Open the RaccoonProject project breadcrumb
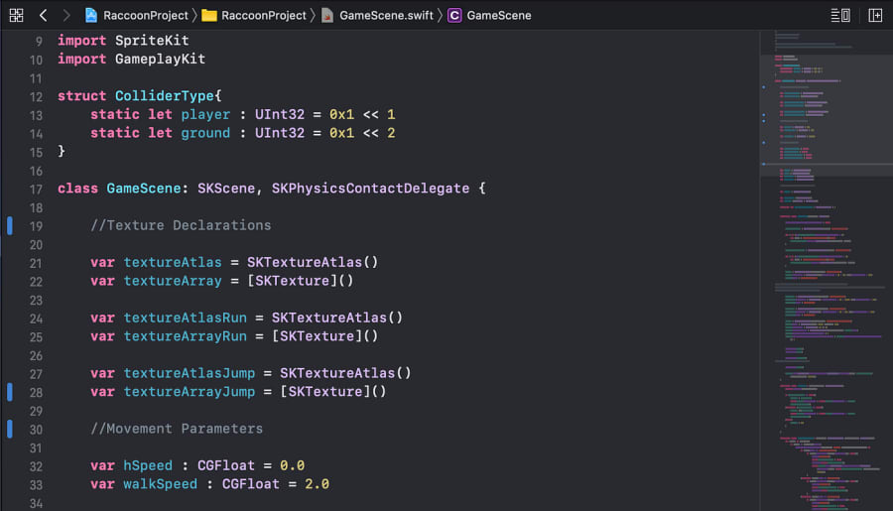Screen dimensions: 893x511 pos(146,16)
